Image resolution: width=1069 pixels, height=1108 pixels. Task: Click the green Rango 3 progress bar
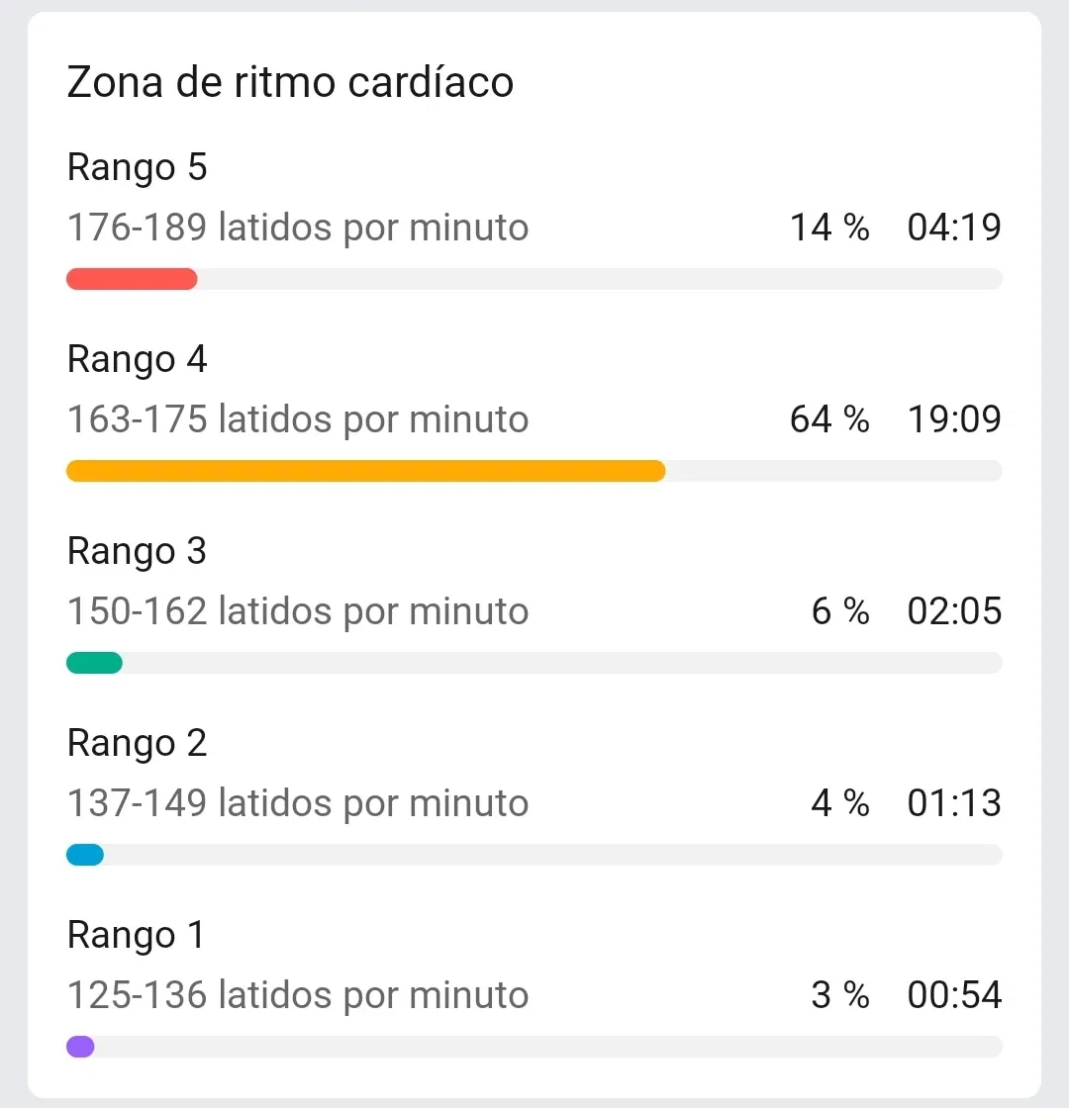pos(94,663)
